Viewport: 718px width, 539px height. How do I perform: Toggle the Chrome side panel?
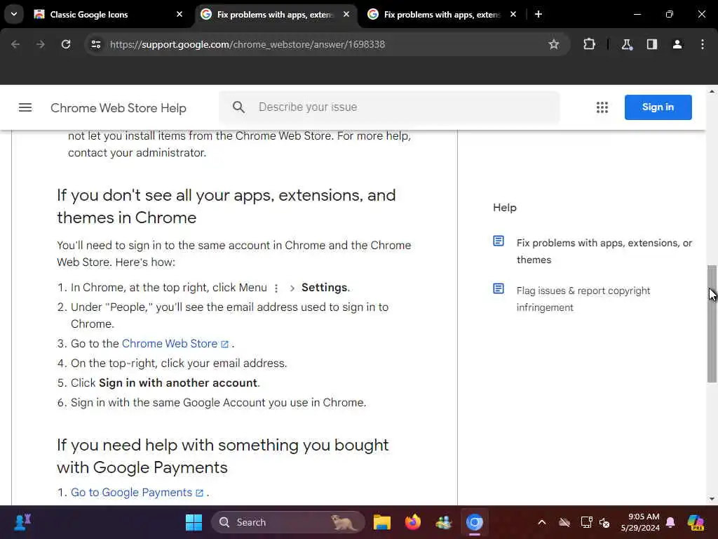652,44
